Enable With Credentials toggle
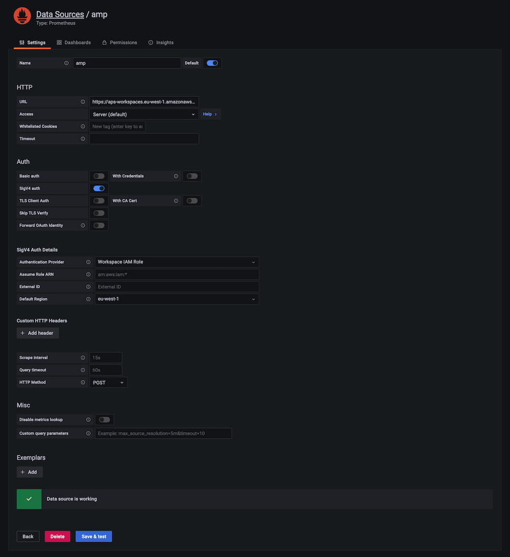The image size is (510, 557). click(192, 176)
